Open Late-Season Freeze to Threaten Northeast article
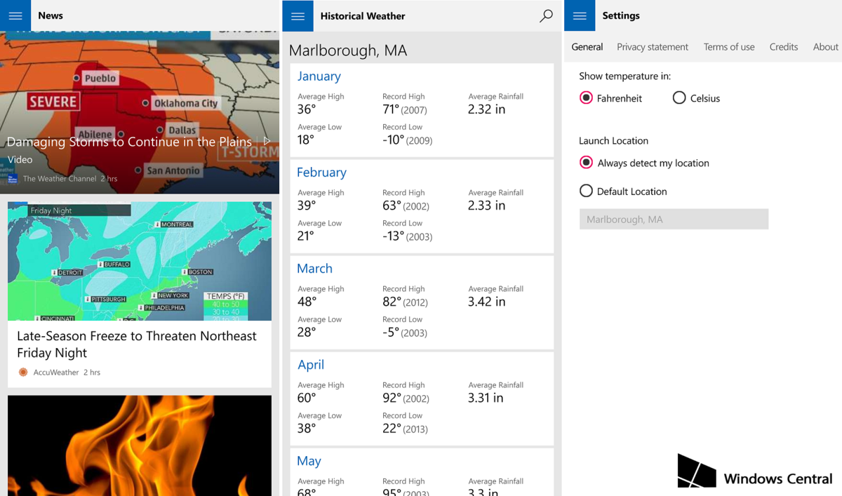This screenshot has width=842, height=496. pyautogui.click(x=137, y=344)
